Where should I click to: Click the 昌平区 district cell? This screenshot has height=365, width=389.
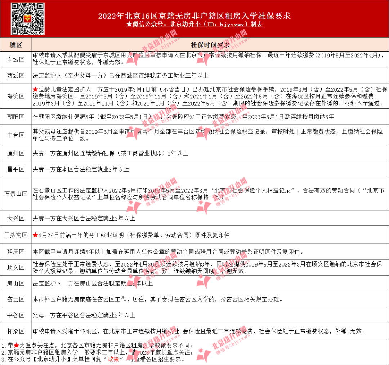point(16,169)
